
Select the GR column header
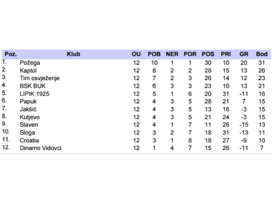[x=244, y=54]
